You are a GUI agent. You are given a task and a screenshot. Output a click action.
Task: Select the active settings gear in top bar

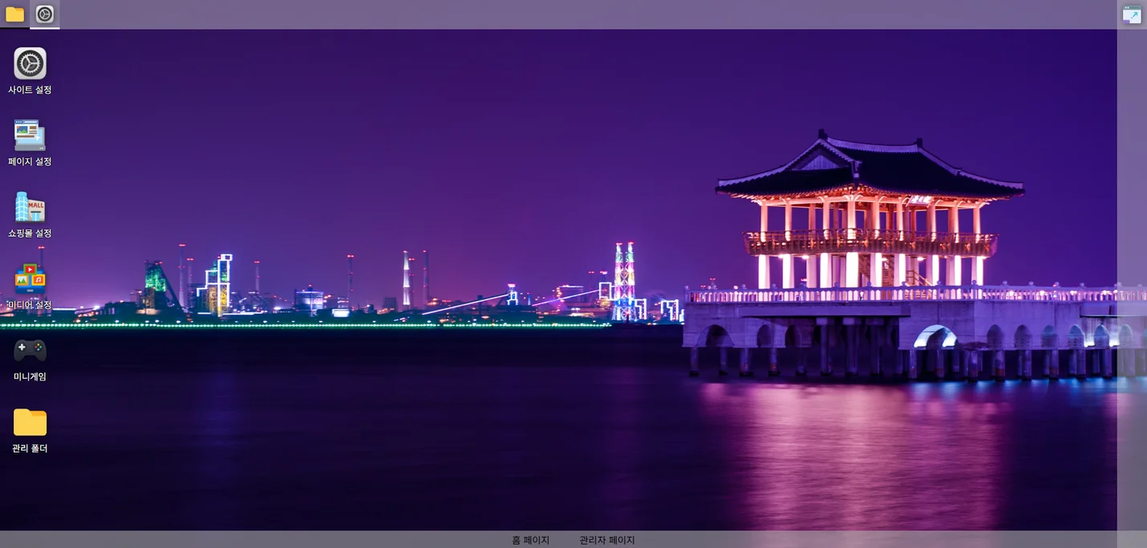[x=45, y=14]
